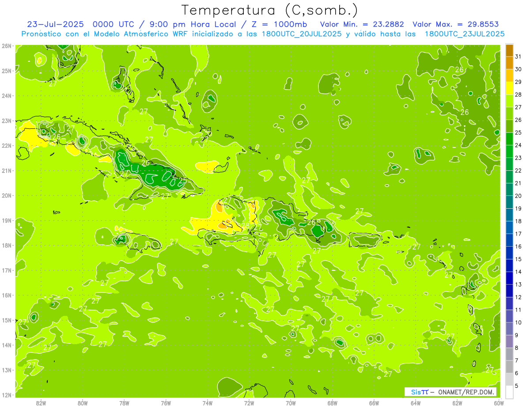Click the yellow-green colorbar band between 27 and 28
Viewport: 530px width, 409px height.
[x=509, y=101]
